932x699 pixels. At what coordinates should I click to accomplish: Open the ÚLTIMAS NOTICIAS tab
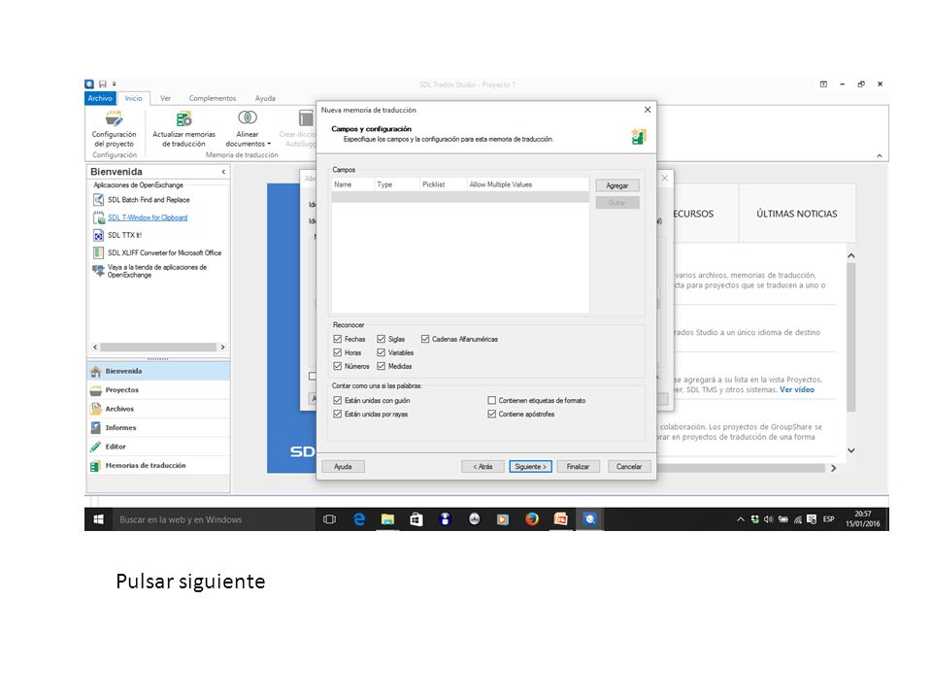pyautogui.click(x=796, y=214)
